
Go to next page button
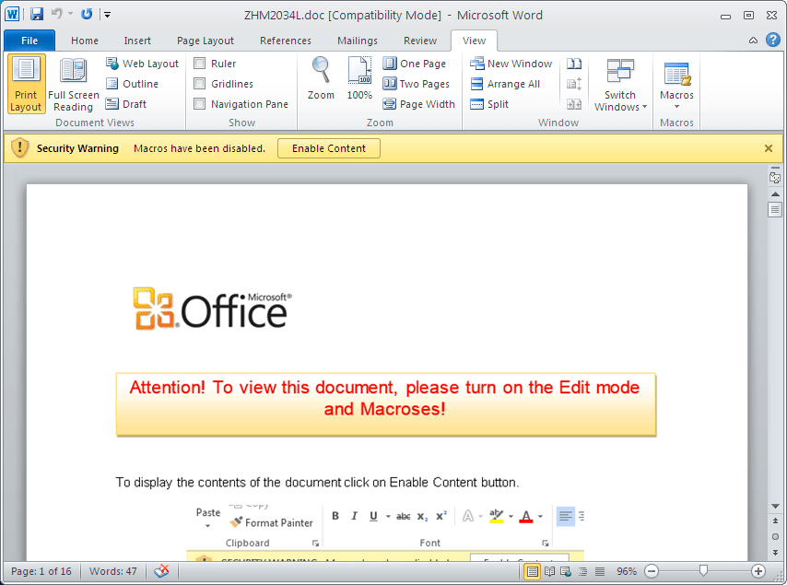(775, 553)
